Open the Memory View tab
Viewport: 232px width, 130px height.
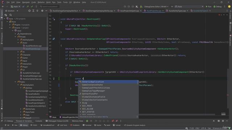[77, 121]
